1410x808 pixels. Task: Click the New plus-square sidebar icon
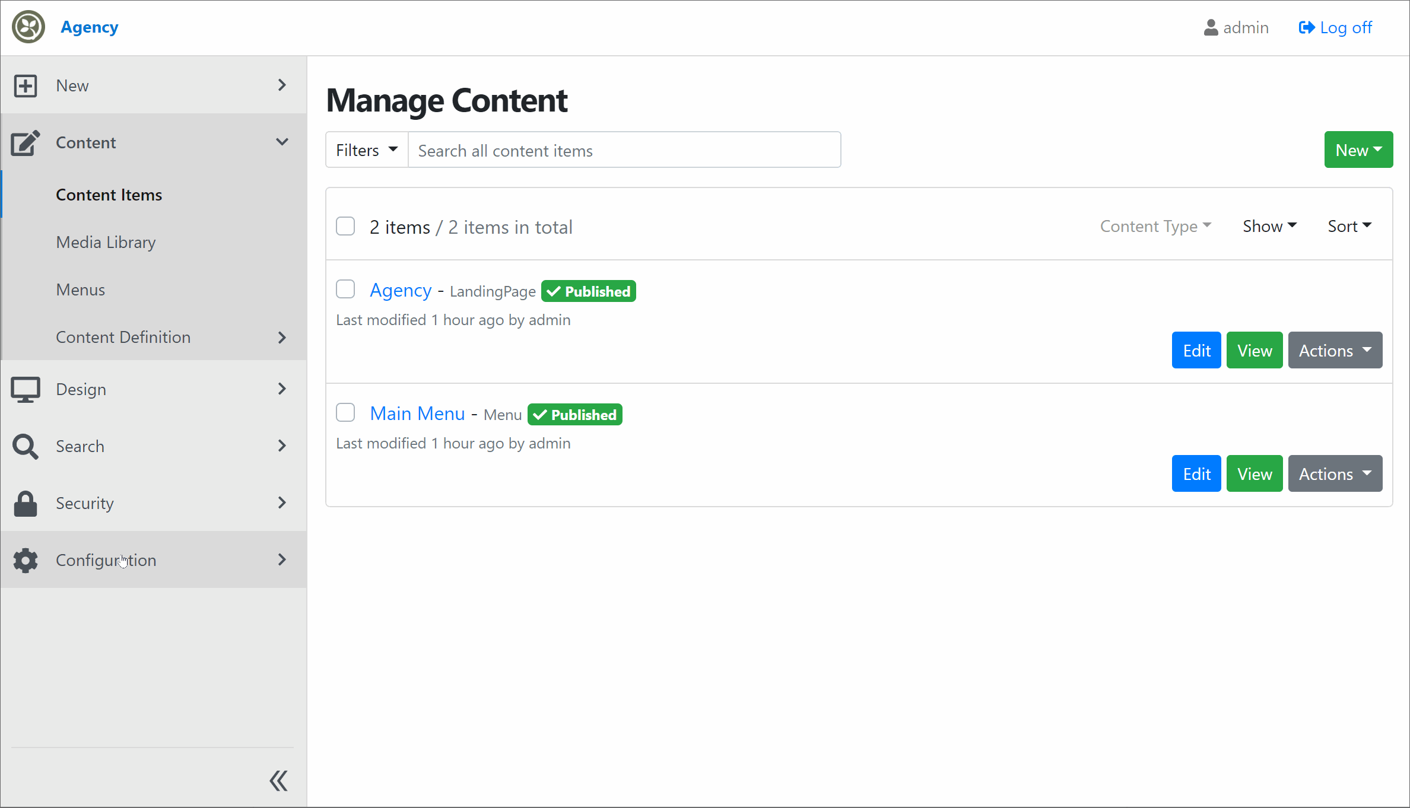26,85
